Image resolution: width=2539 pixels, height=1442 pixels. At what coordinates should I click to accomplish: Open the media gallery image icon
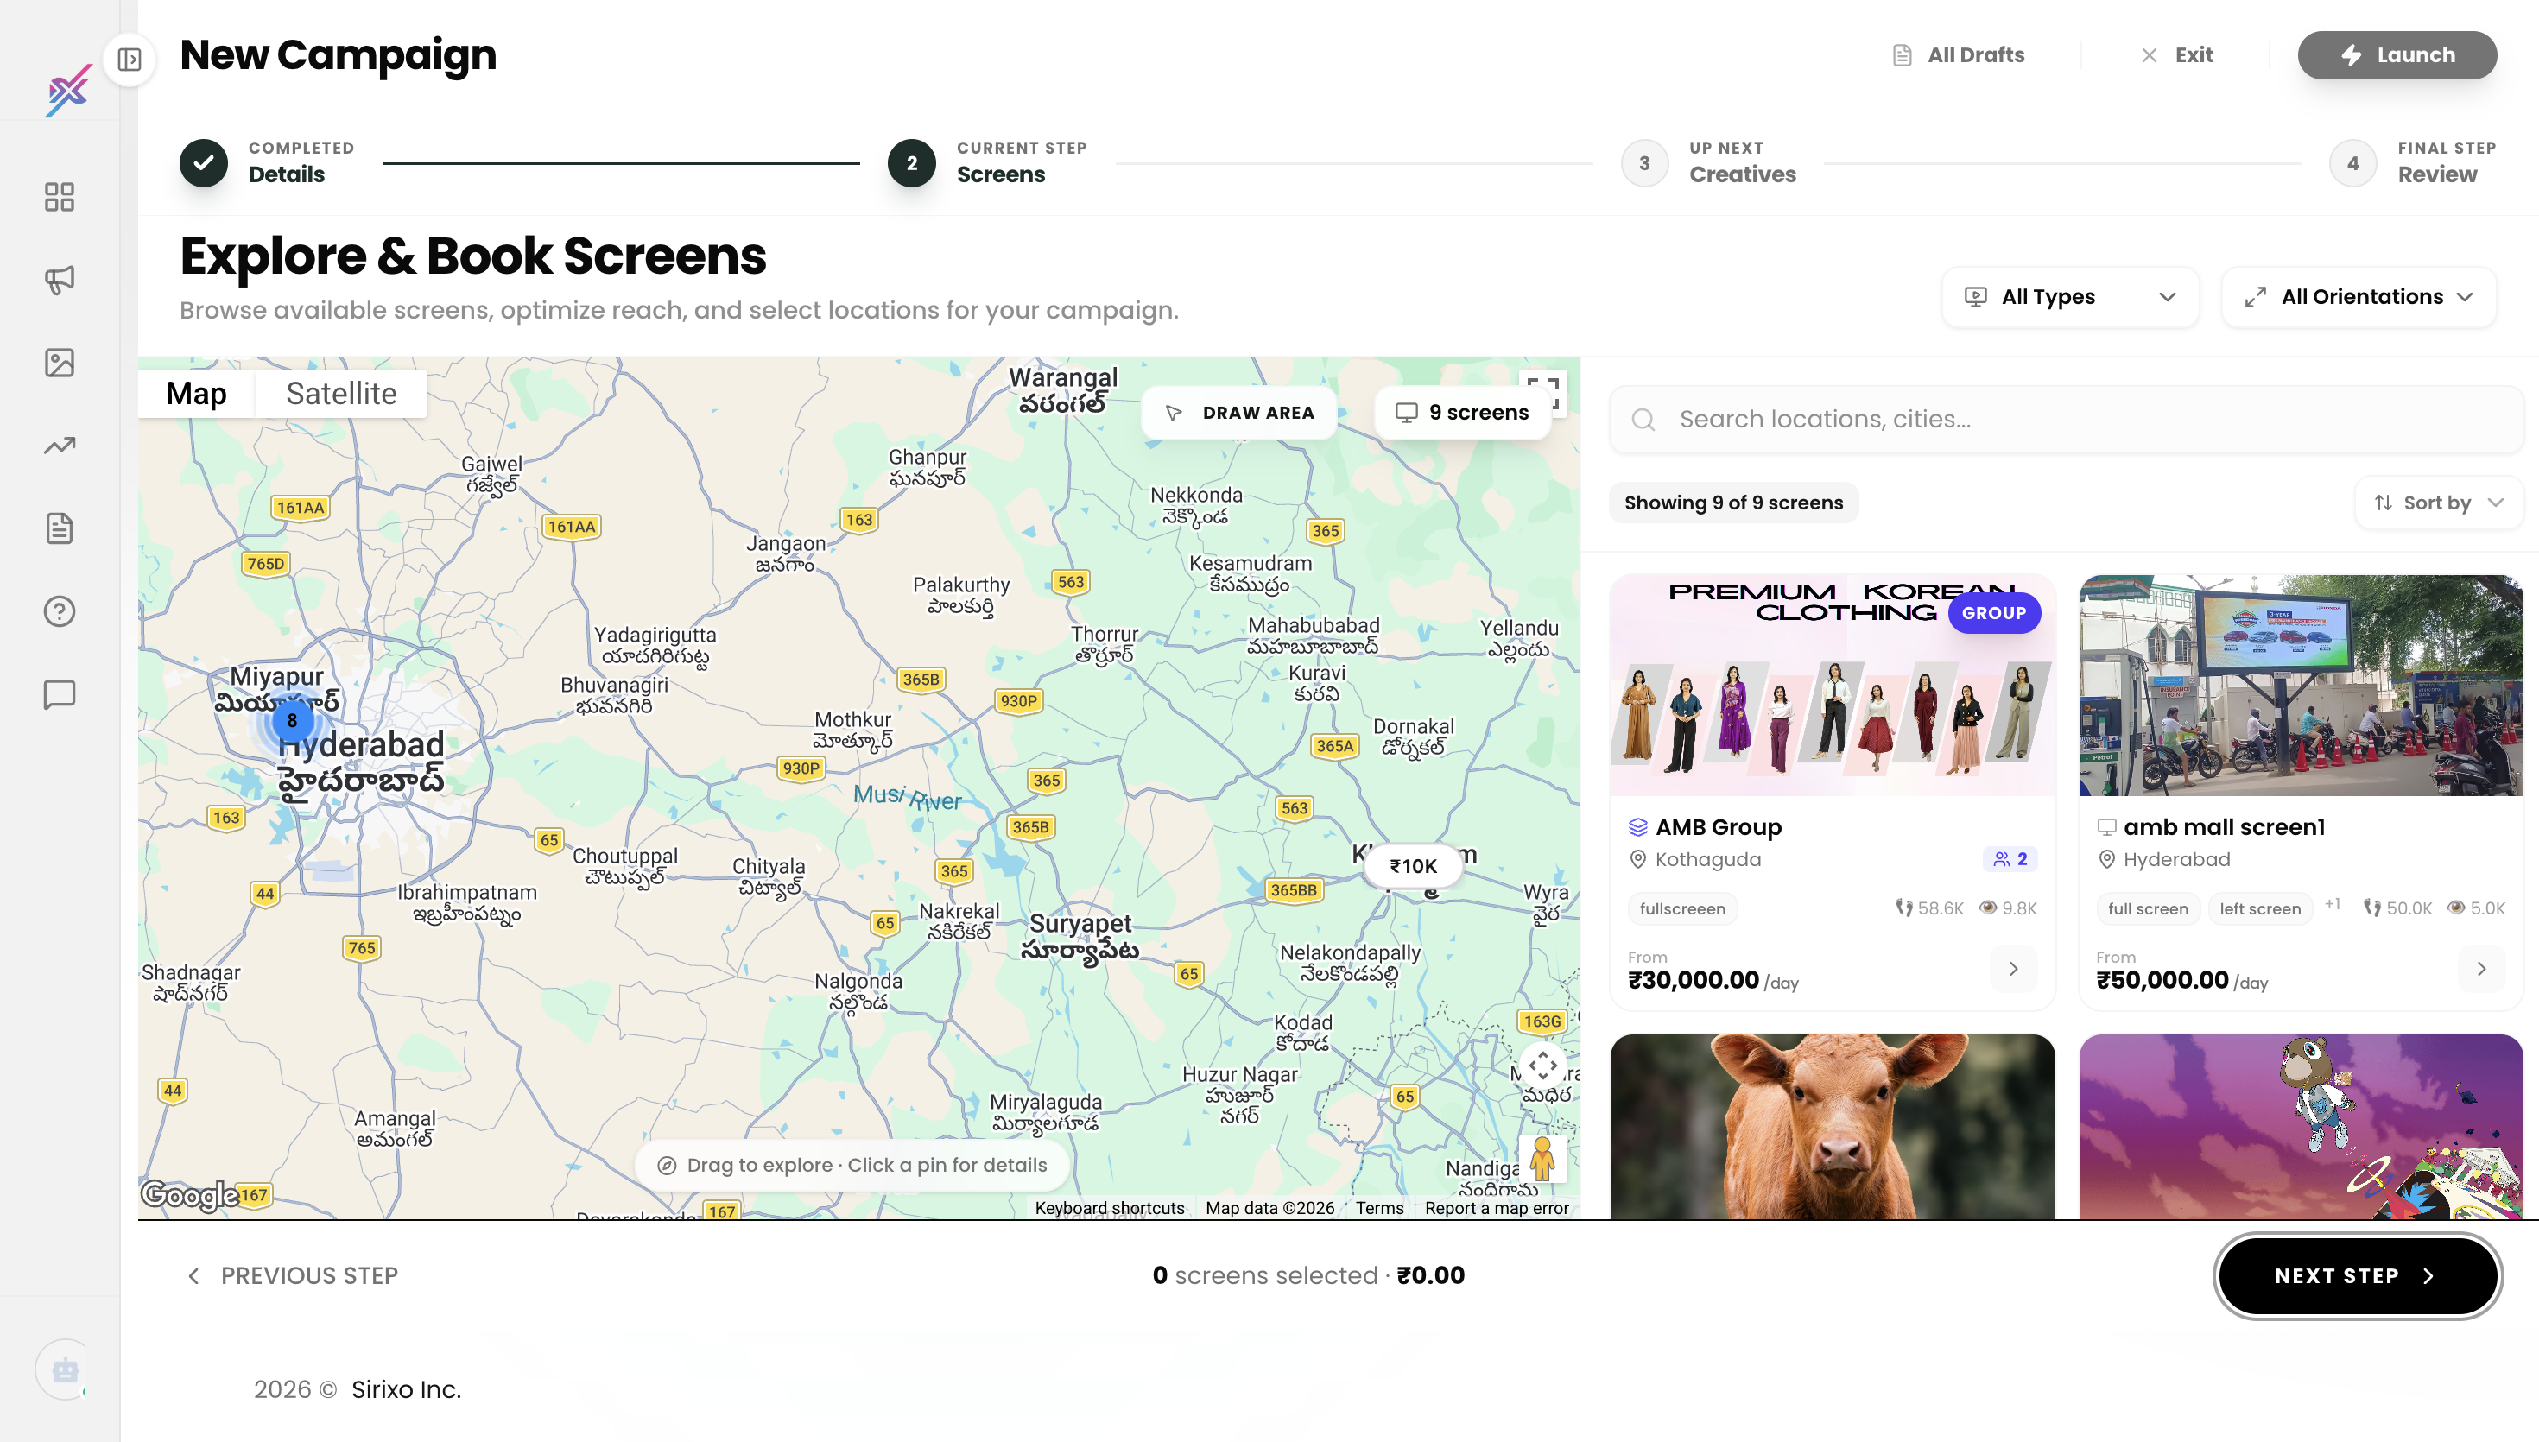click(60, 363)
